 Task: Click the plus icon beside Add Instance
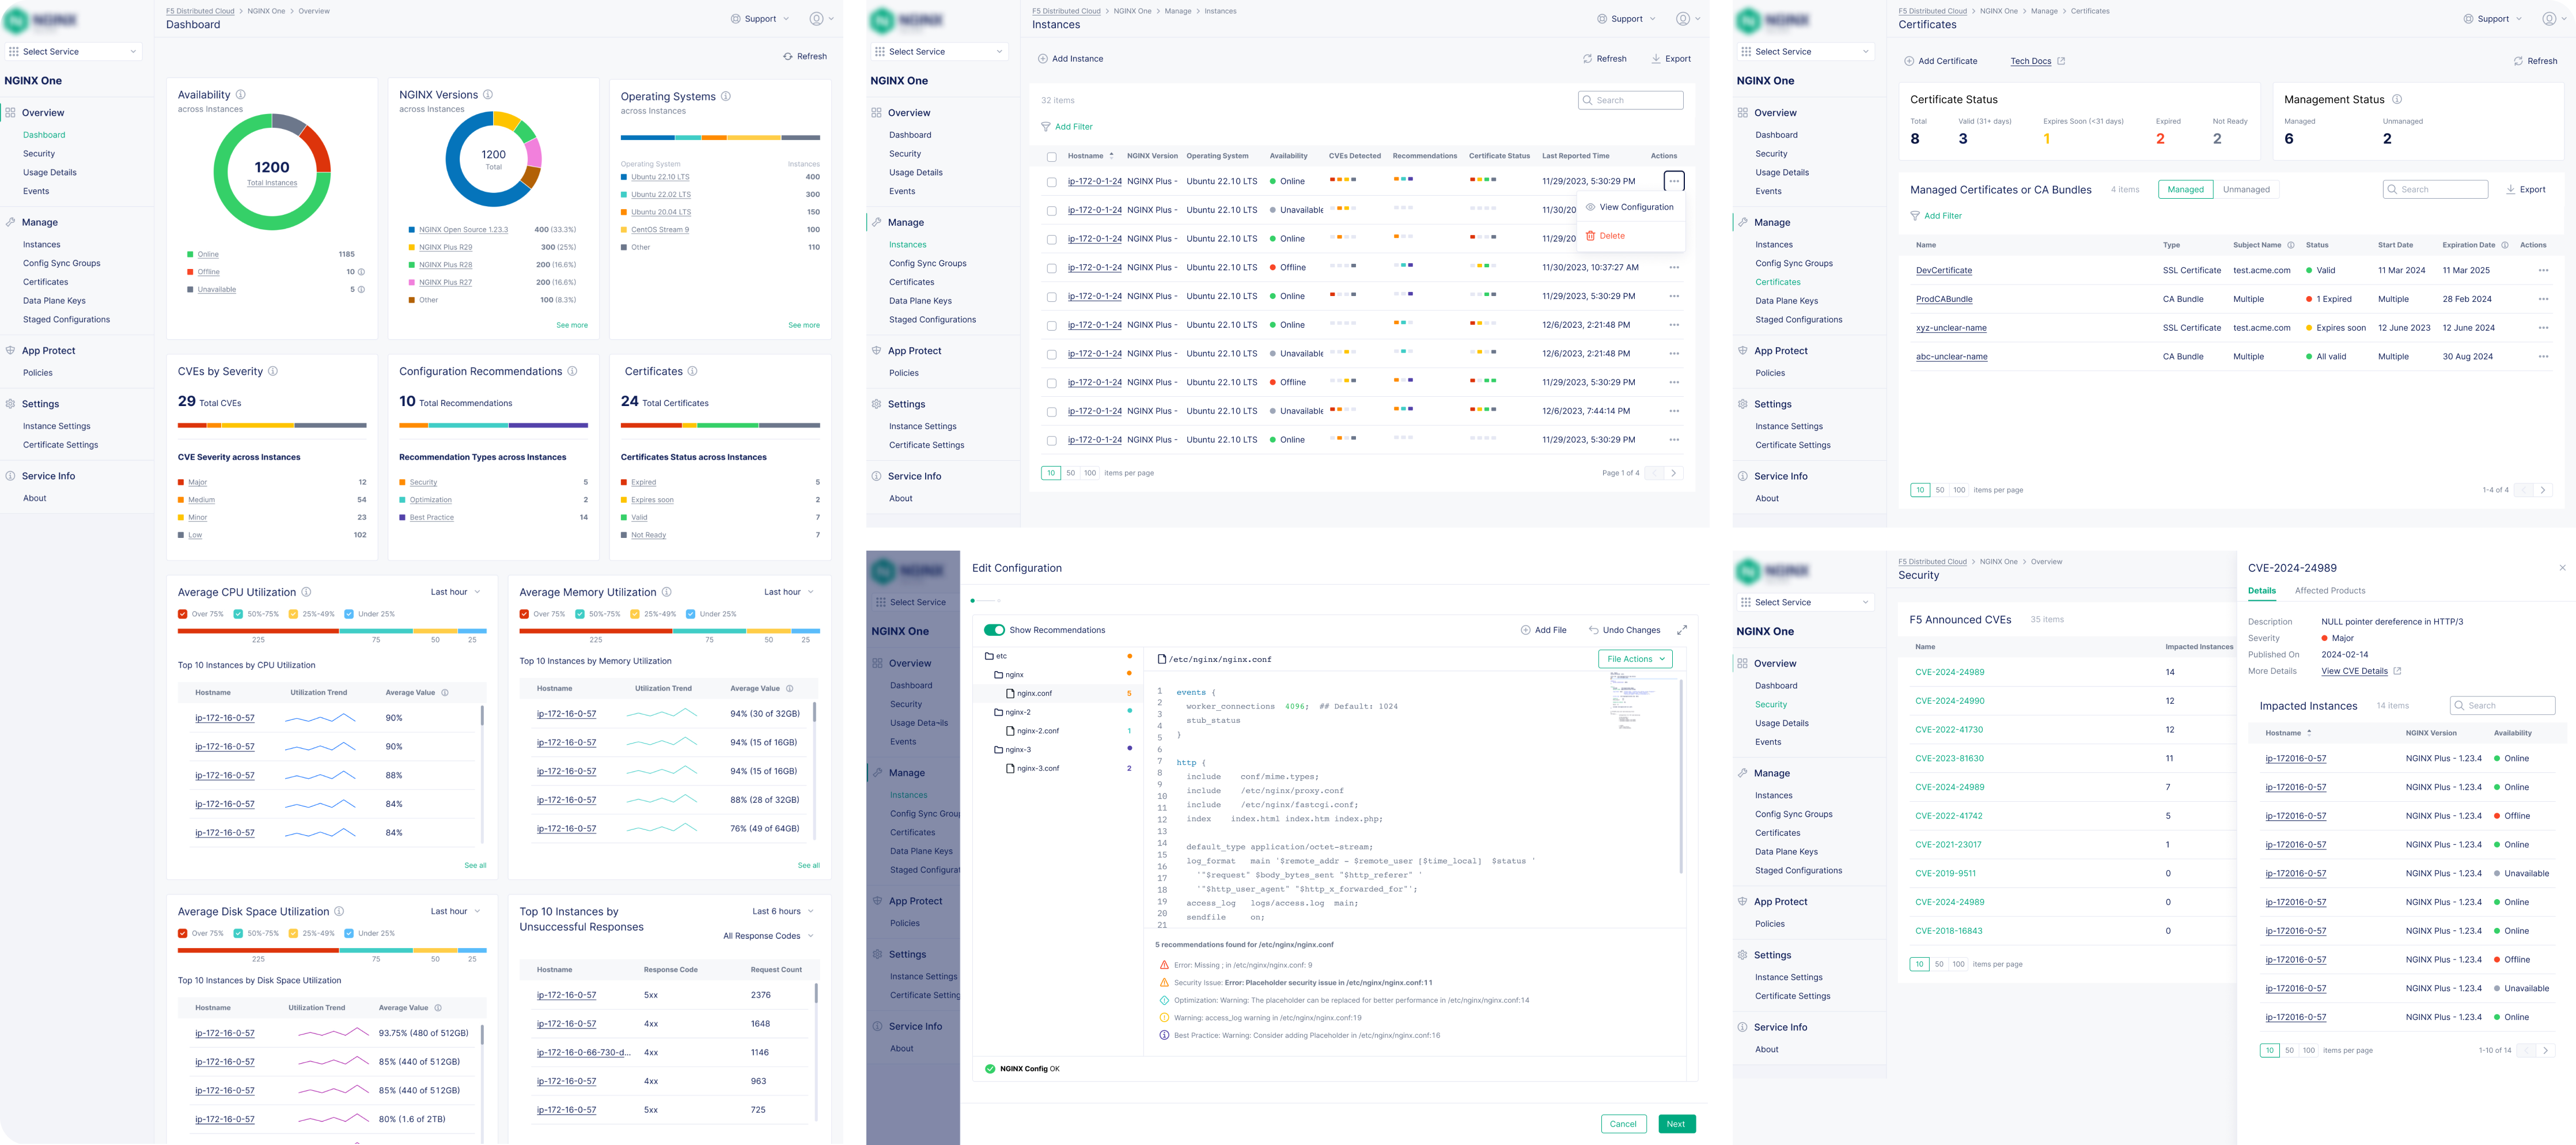[1043, 59]
